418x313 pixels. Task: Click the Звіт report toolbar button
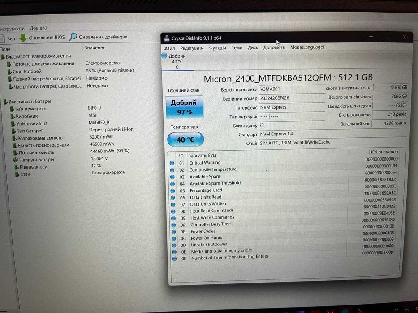pyautogui.click(x=8, y=38)
